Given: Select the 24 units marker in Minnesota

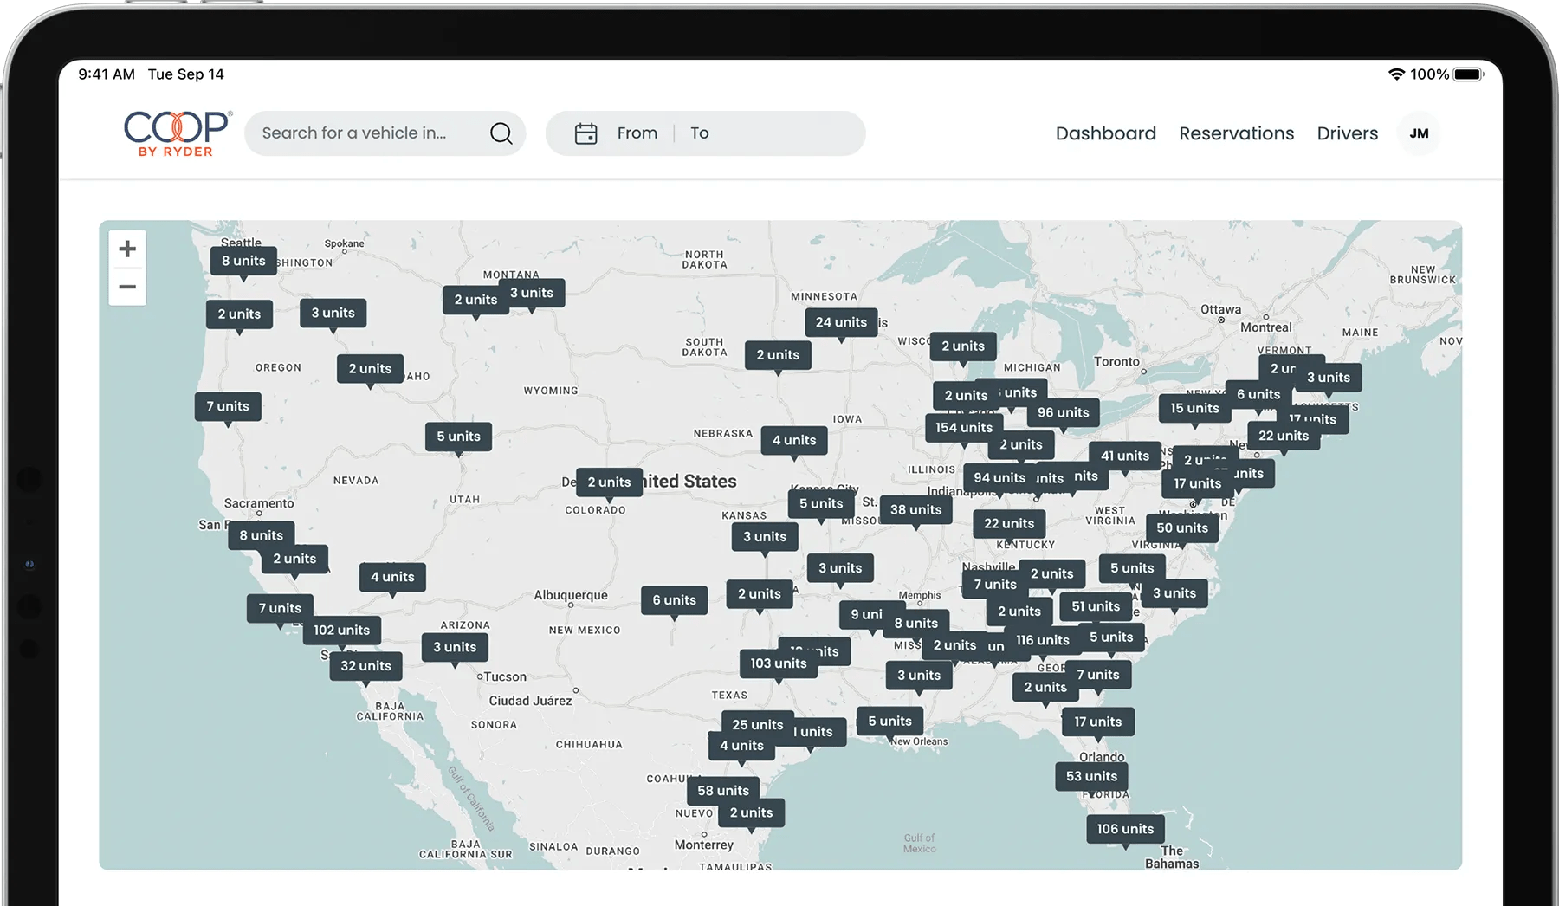Looking at the screenshot, I should click(841, 322).
